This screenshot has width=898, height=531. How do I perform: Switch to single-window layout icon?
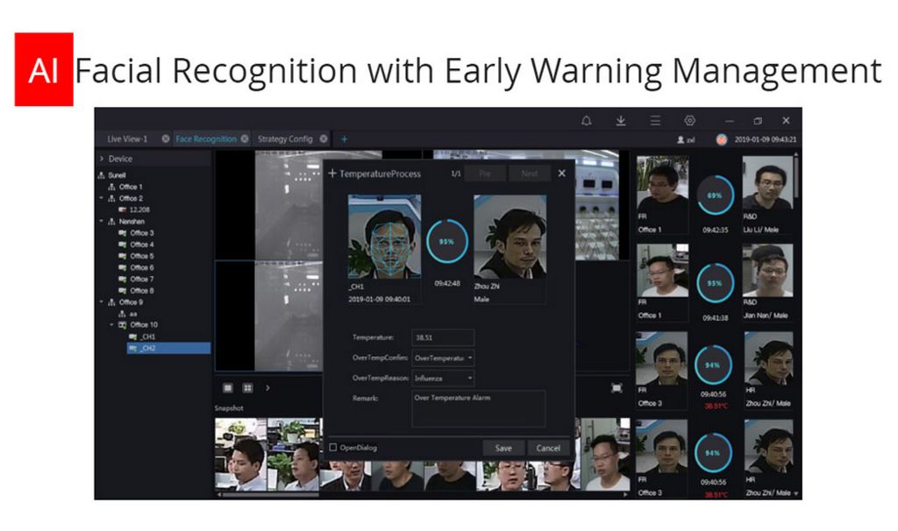pyautogui.click(x=227, y=388)
